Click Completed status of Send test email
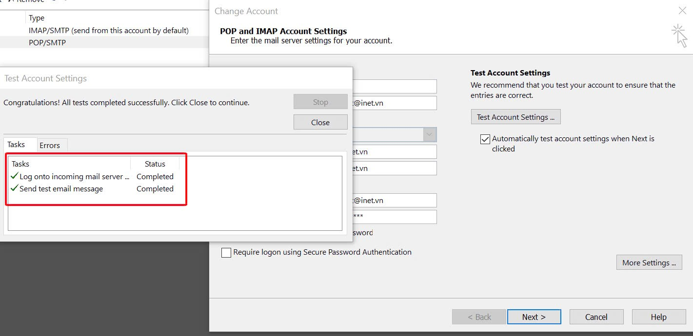Image resolution: width=693 pixels, height=336 pixels. coord(155,188)
